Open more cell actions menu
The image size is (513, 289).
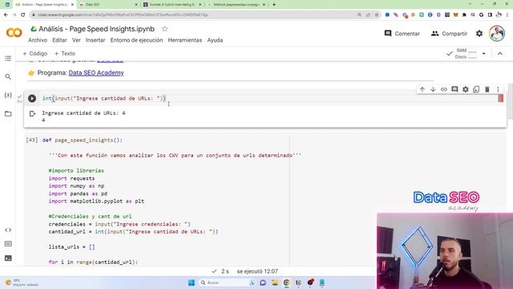(x=498, y=89)
